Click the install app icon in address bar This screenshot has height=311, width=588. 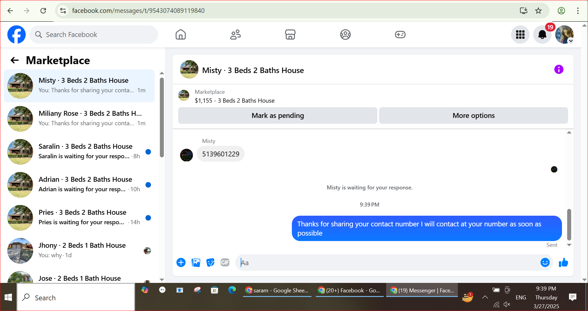[x=524, y=11]
